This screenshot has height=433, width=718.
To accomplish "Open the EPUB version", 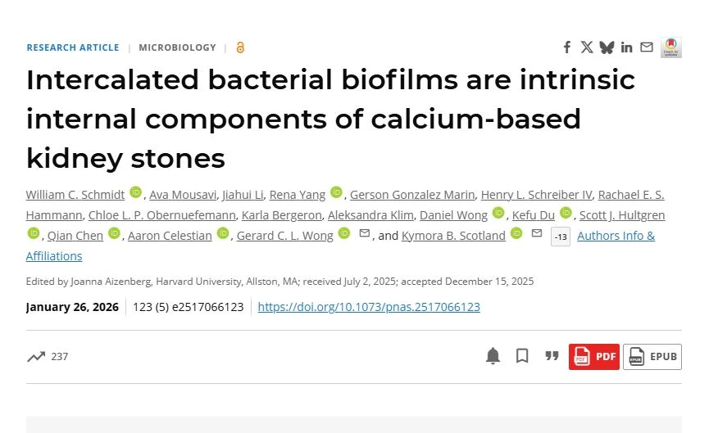I will pyautogui.click(x=652, y=356).
